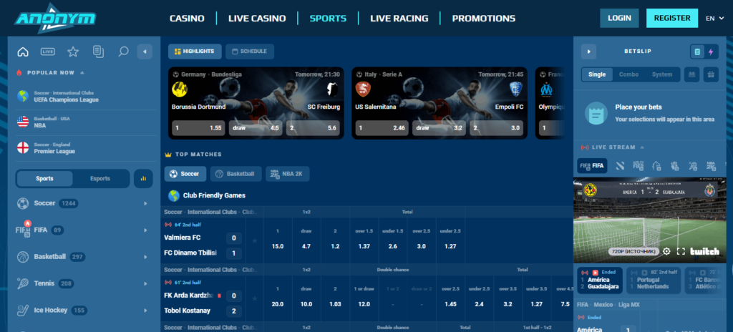Open Promotions from top navigation
733x332 pixels.
tap(484, 19)
